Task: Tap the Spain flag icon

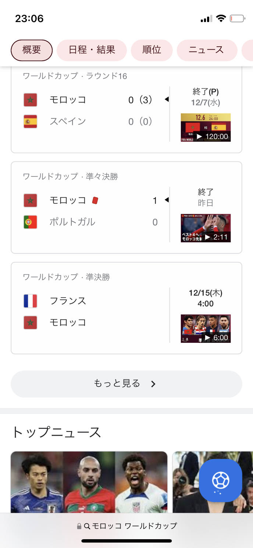Action: [30, 121]
